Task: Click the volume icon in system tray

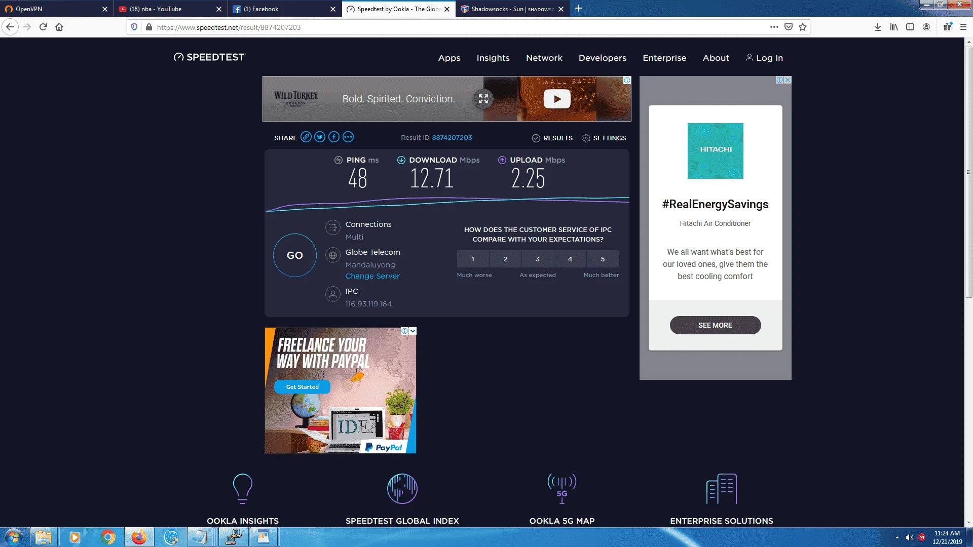Action: click(910, 537)
